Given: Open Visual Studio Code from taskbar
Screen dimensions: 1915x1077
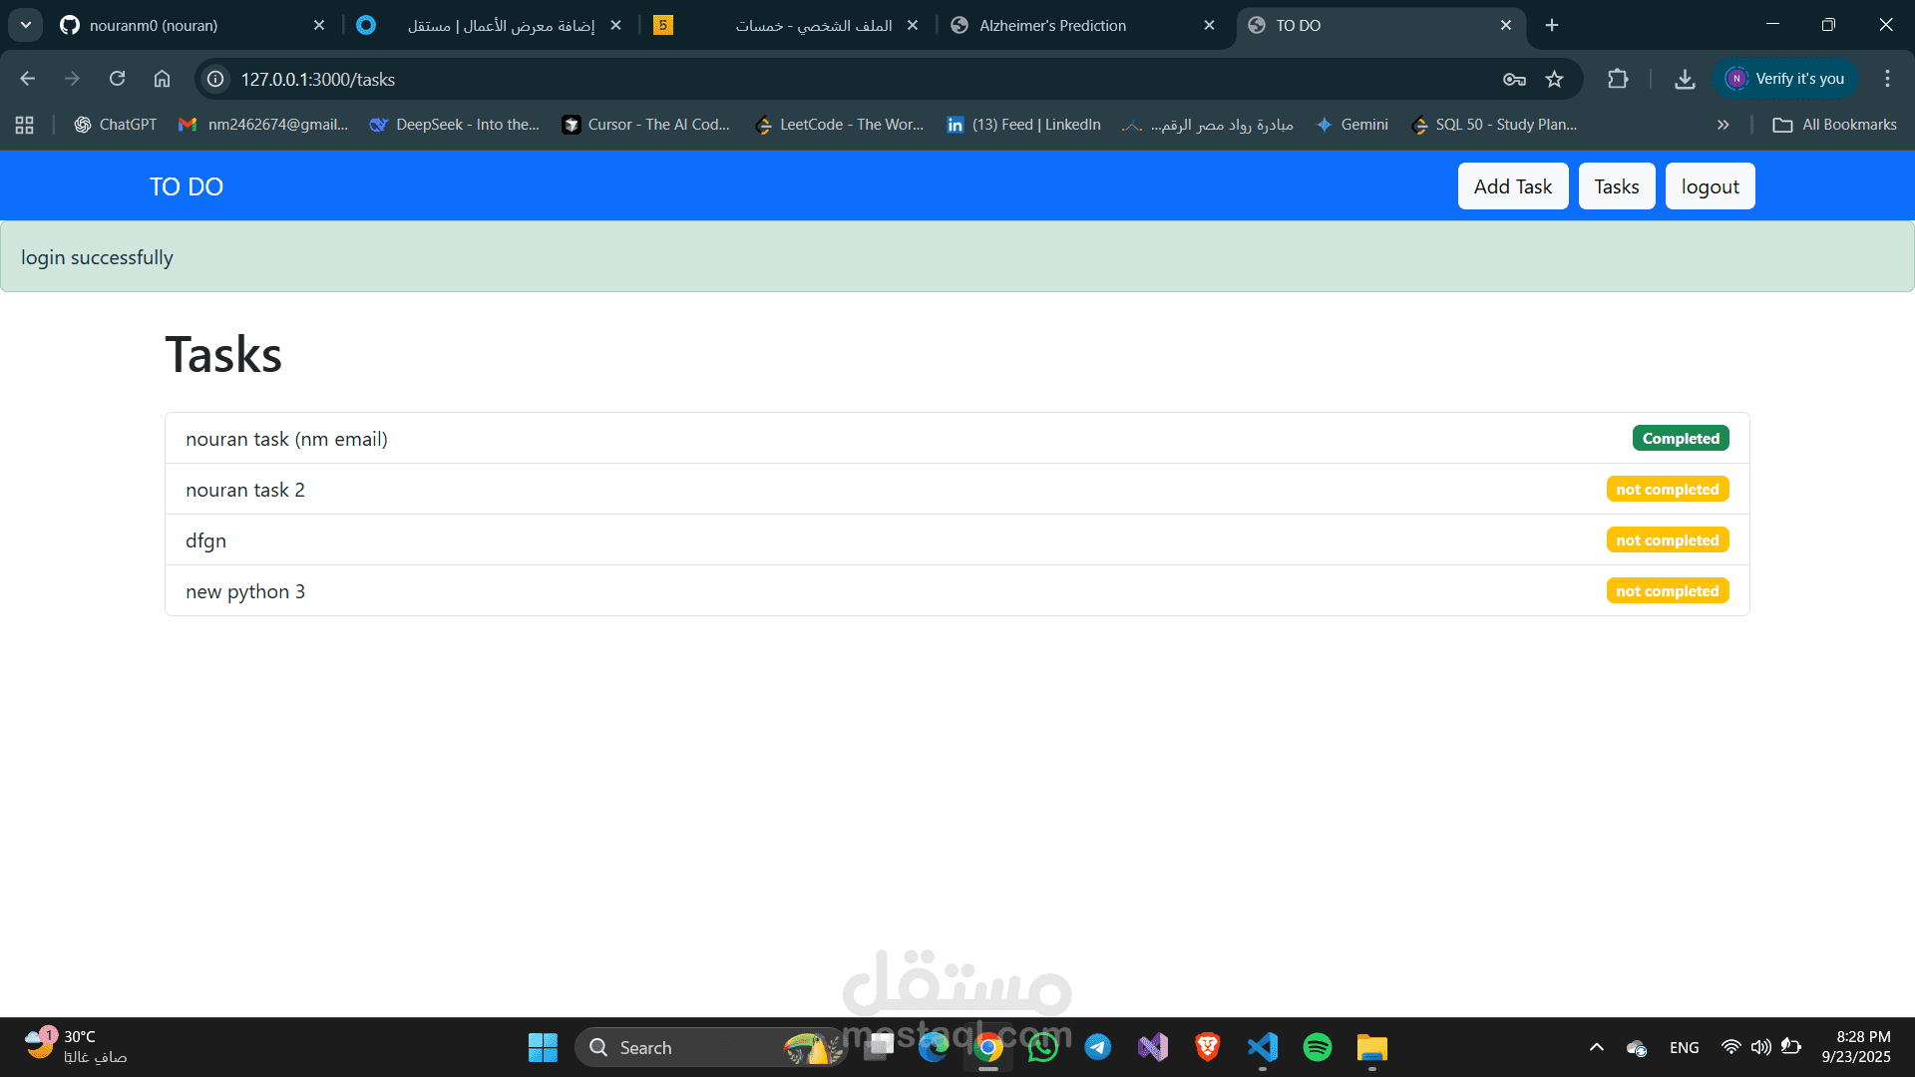Looking at the screenshot, I should pyautogui.click(x=1262, y=1047).
